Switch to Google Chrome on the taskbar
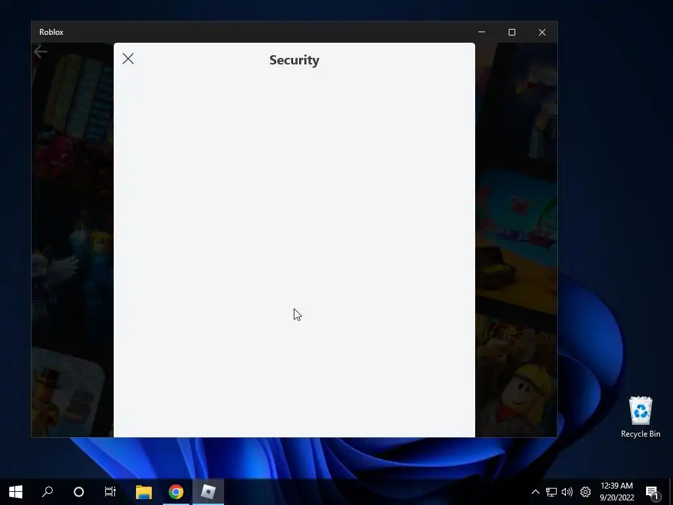This screenshot has width=673, height=505. click(175, 492)
